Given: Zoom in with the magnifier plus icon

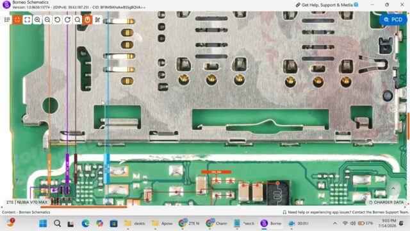Looking at the screenshot, I should pos(37,20).
